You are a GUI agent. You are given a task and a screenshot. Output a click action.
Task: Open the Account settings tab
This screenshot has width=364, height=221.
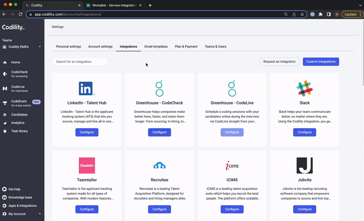(x=100, y=47)
